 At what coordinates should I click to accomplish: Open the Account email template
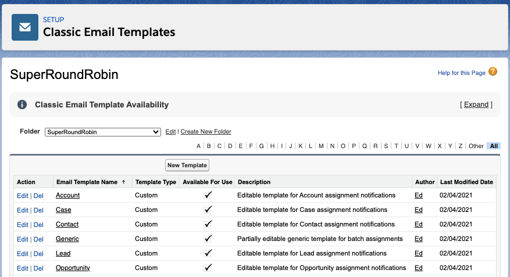click(67, 195)
